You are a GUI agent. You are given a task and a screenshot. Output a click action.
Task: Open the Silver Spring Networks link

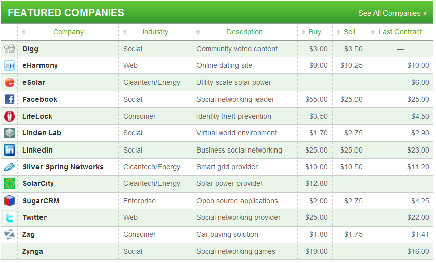point(63,167)
